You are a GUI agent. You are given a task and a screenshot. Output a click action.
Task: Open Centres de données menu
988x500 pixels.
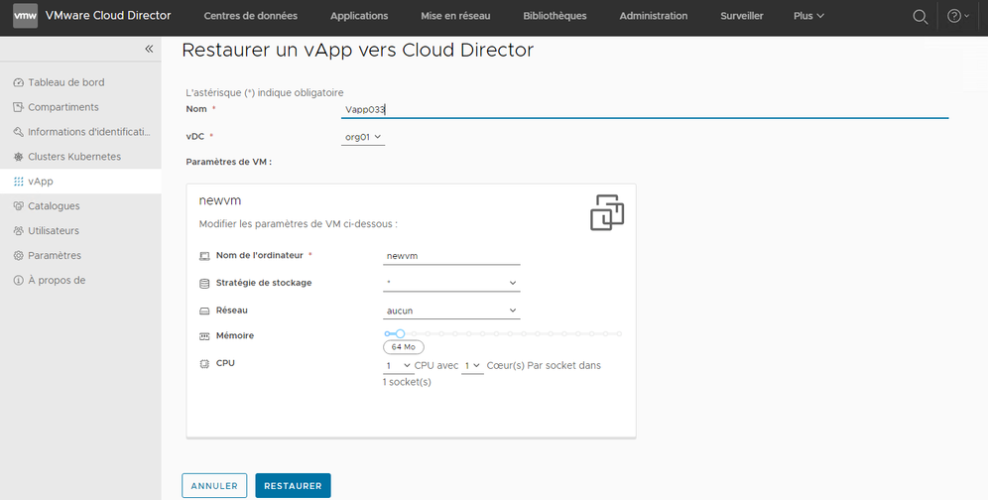point(250,16)
